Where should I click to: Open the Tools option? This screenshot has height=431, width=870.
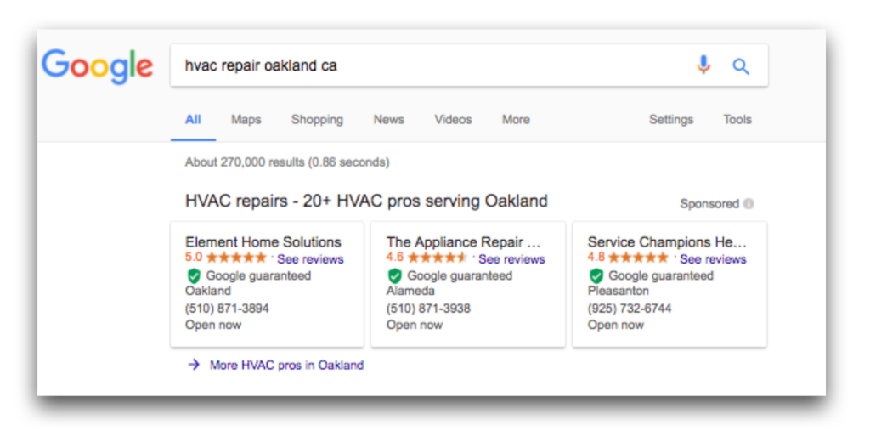click(x=737, y=119)
